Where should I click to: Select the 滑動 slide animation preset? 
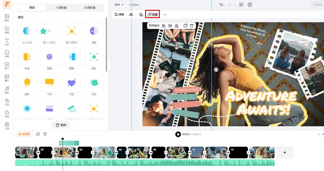[x=94, y=31]
